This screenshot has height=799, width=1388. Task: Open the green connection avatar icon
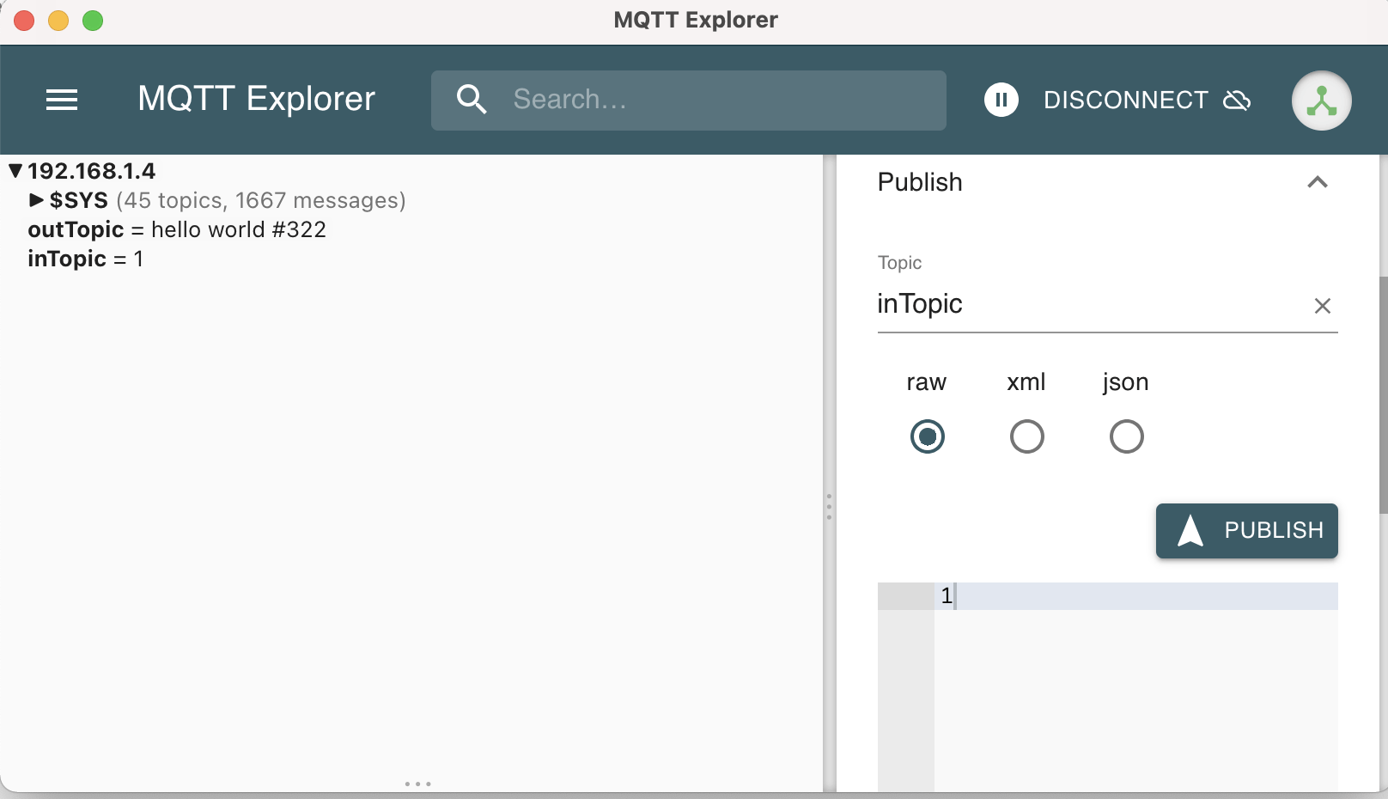tap(1321, 101)
